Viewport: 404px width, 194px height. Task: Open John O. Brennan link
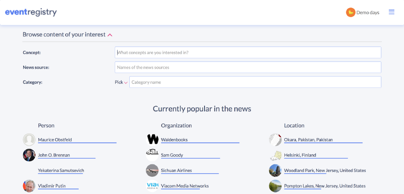click(x=54, y=155)
